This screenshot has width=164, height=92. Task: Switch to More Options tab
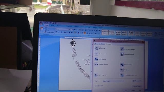[101, 44]
